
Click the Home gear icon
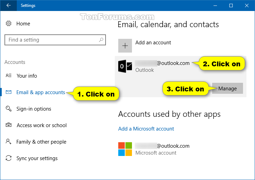9,23
